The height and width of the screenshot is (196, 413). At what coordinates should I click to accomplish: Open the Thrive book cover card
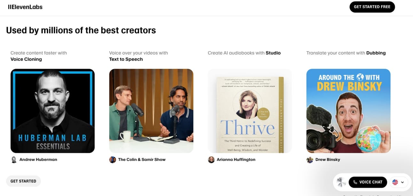pos(250,111)
